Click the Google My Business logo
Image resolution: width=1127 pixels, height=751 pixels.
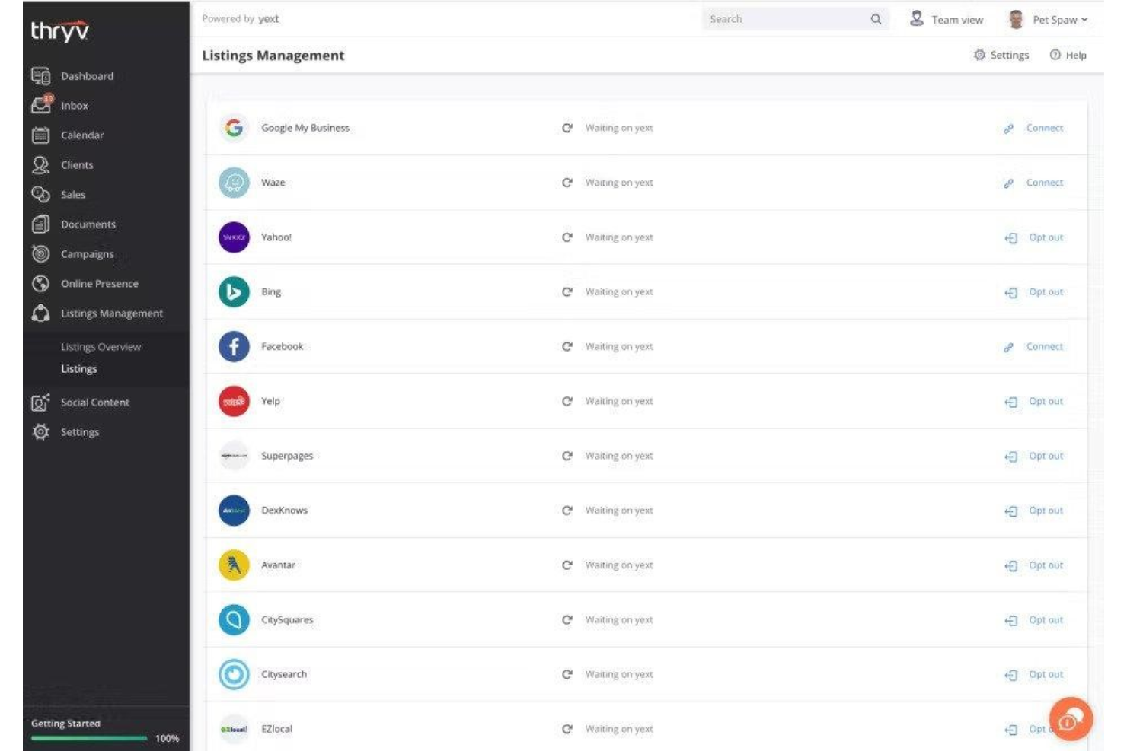234,128
